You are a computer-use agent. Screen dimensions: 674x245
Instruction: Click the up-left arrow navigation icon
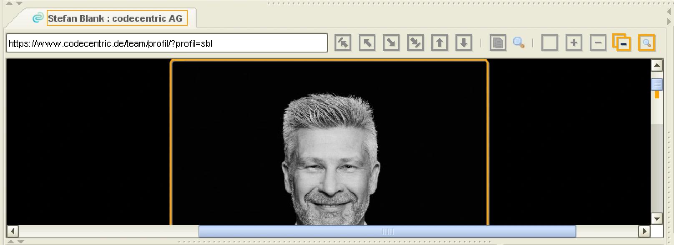367,43
